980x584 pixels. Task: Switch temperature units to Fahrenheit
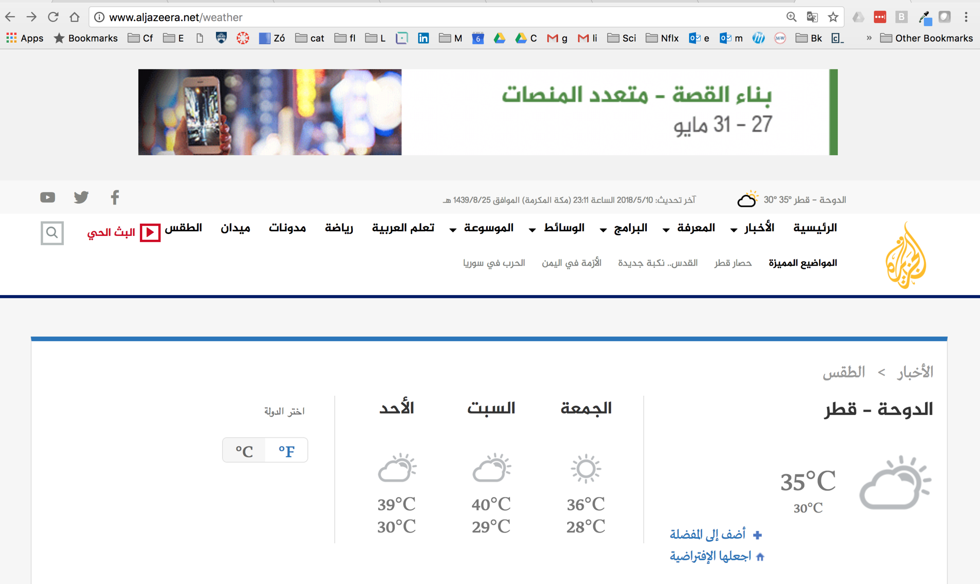pyautogui.click(x=286, y=450)
